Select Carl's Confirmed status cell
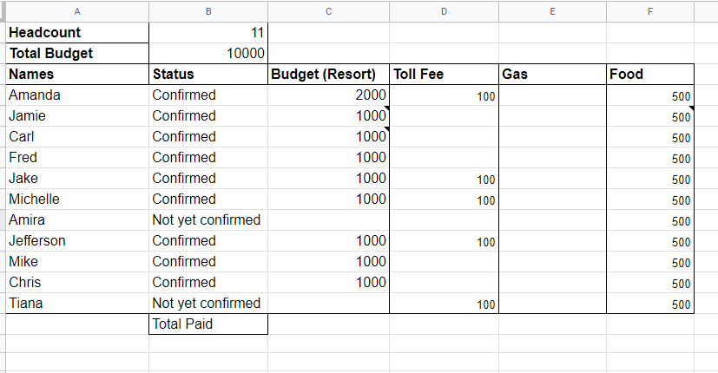This screenshot has width=718, height=373. 208,137
